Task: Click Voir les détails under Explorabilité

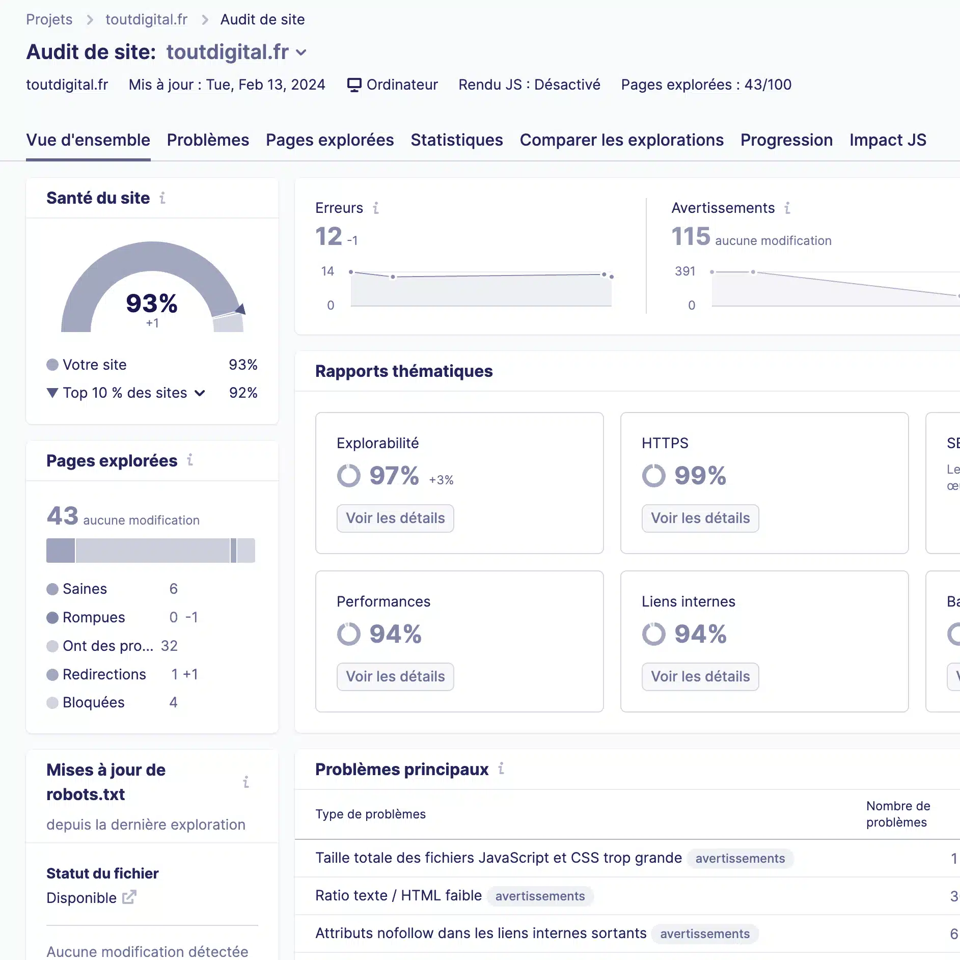Action: point(395,518)
